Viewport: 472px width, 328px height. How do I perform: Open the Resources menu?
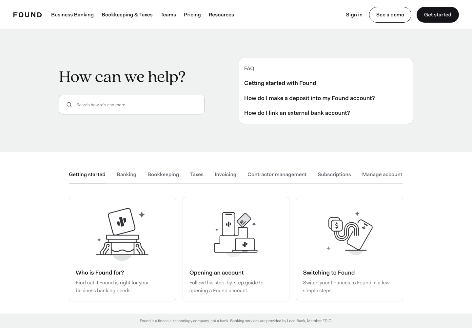pos(221,15)
